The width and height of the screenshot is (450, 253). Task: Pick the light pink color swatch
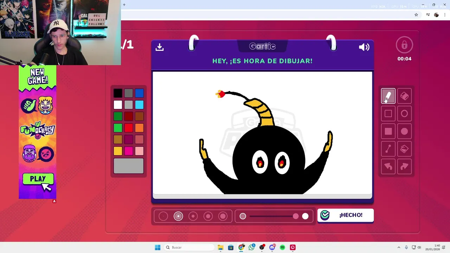point(139,151)
